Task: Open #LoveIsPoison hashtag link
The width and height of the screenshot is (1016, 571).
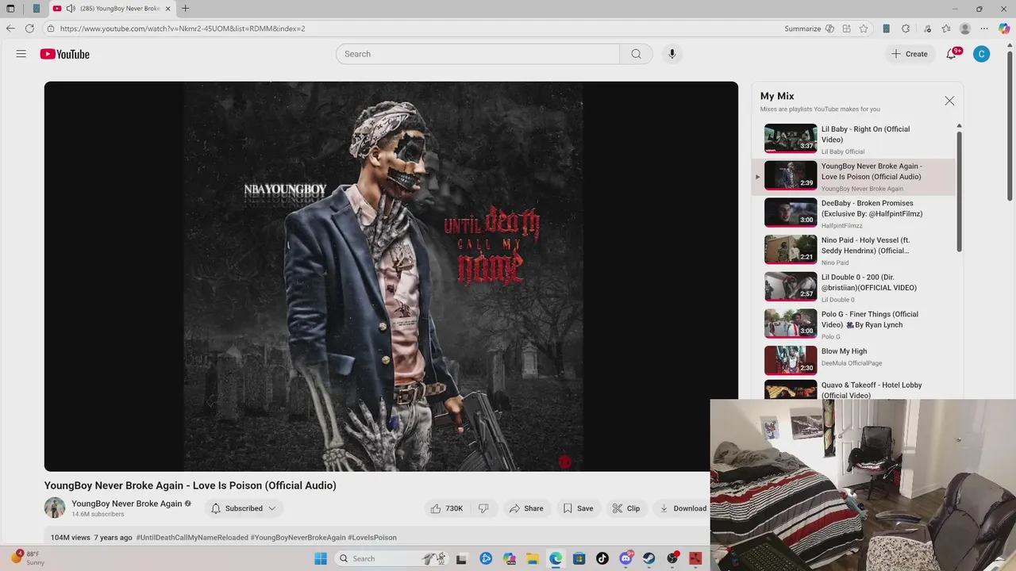Action: 372,538
